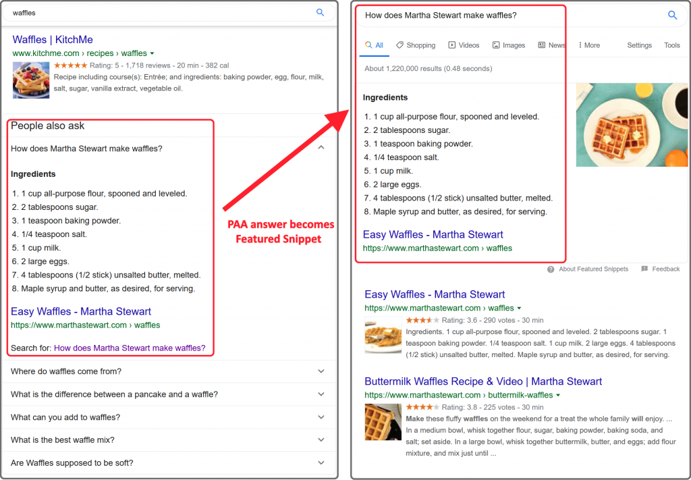This screenshot has height=480, width=691.
Task: Click the marthastewart.com › buttermilk-waffles URL
Action: (x=458, y=395)
